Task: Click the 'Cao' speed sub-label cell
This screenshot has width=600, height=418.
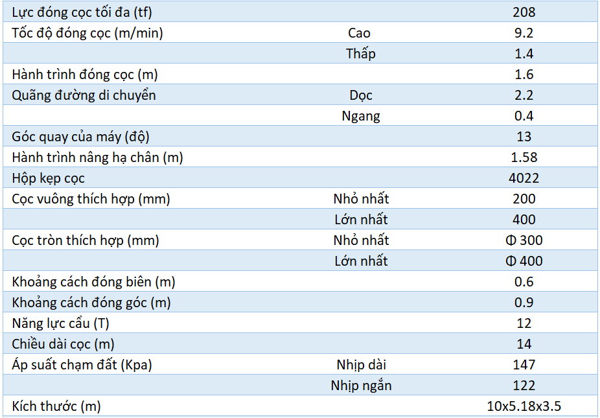Action: click(x=360, y=33)
